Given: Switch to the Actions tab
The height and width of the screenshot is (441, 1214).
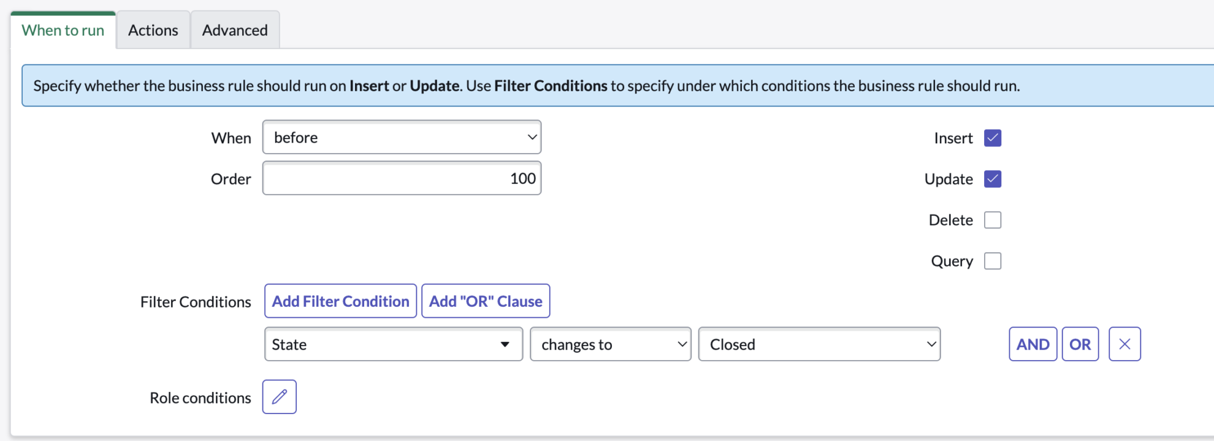Looking at the screenshot, I should pyautogui.click(x=153, y=29).
